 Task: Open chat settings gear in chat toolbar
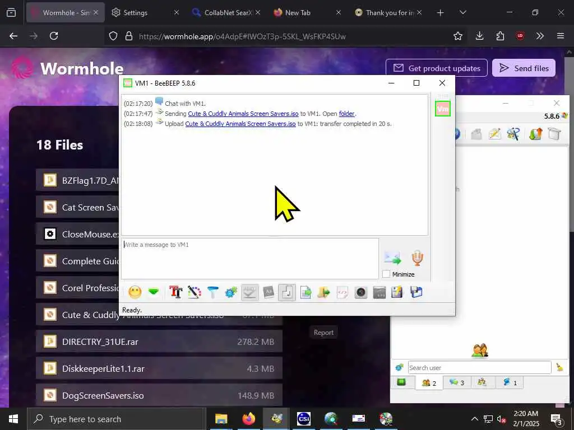(x=231, y=292)
